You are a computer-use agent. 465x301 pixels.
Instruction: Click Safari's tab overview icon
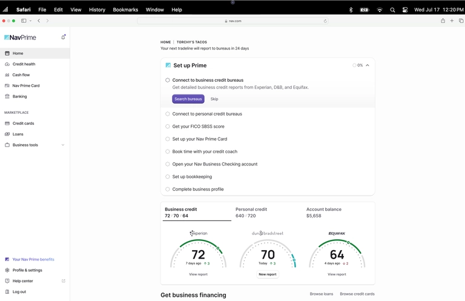461,21
